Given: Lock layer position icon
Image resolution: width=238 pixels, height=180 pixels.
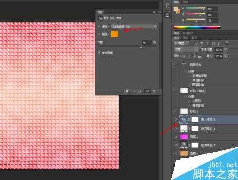Looking at the screenshot, I should tap(194, 56).
